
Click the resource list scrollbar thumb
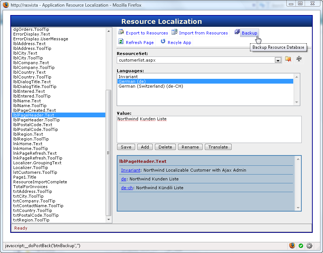point(108,153)
